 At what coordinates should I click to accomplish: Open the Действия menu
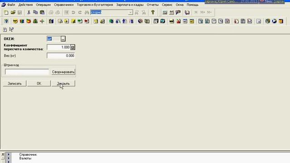tap(25, 5)
